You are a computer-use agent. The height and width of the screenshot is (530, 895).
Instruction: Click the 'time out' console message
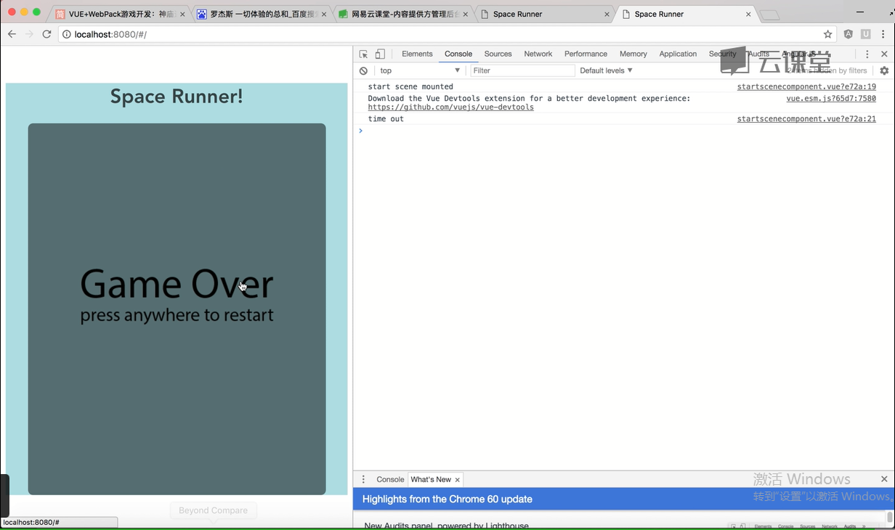click(386, 119)
